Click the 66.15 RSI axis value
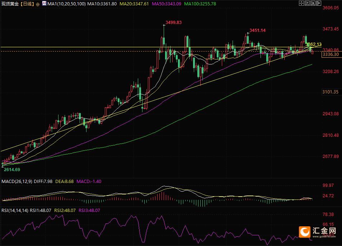 pos(328,225)
